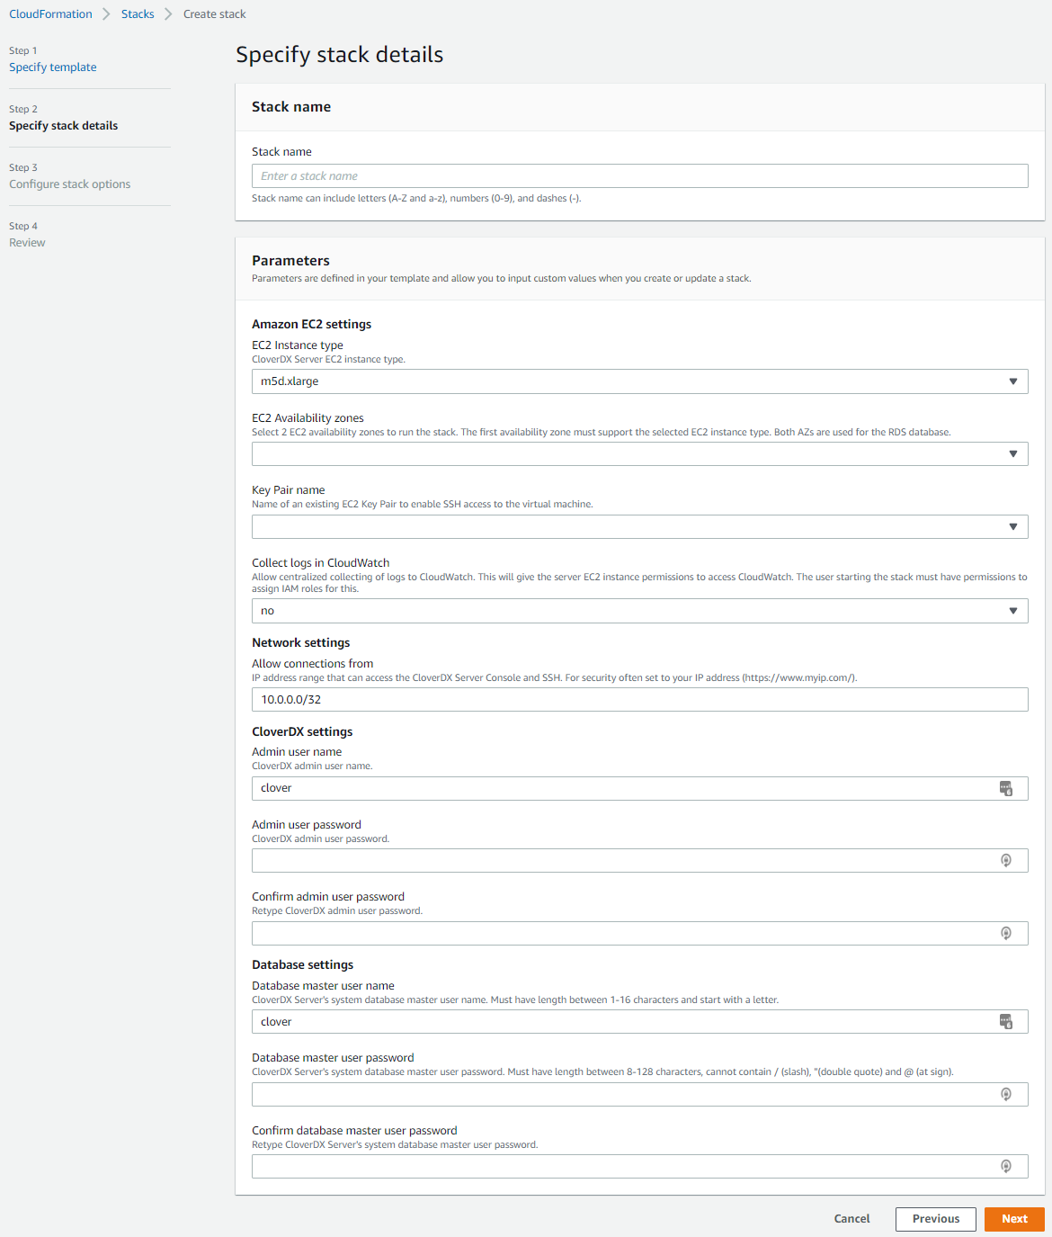This screenshot has width=1052, height=1237.
Task: Click the Next button
Action: [1013, 1219]
